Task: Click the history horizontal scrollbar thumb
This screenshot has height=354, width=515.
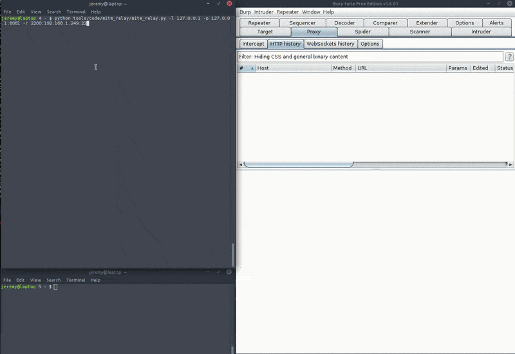Action: pos(299,165)
